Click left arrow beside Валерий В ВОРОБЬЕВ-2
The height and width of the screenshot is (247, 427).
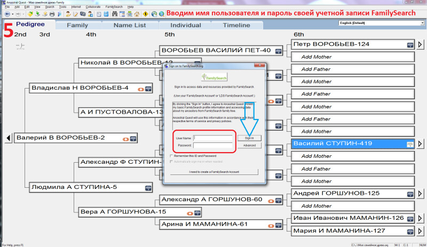tap(8, 138)
